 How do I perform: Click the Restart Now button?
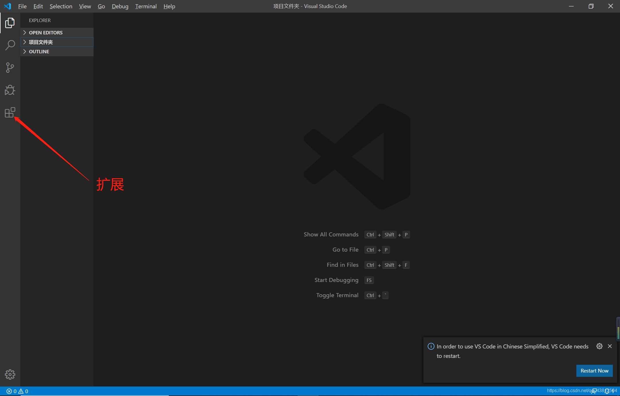tap(594, 370)
